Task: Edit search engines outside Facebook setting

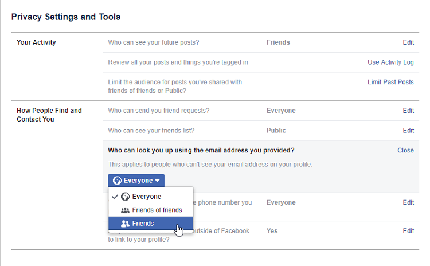Action: 408,231
